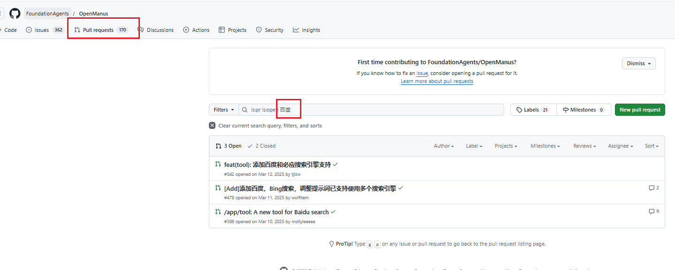Click the Issues count badge 362
675x270 pixels.
[x=58, y=30]
